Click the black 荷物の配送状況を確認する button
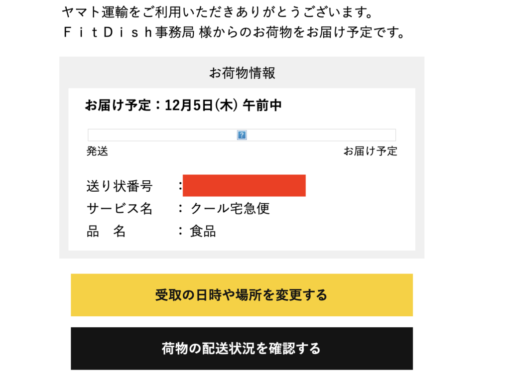The width and height of the screenshot is (510, 382). pos(242,349)
